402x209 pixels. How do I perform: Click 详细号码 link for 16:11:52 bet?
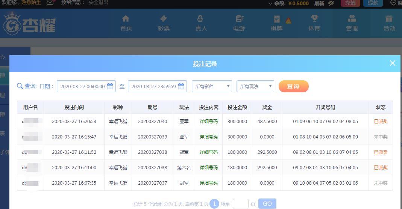(208, 152)
